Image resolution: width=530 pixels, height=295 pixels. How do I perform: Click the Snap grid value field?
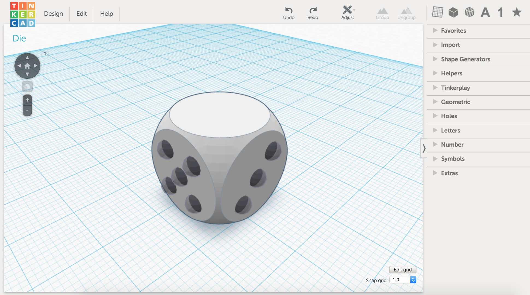click(x=399, y=280)
